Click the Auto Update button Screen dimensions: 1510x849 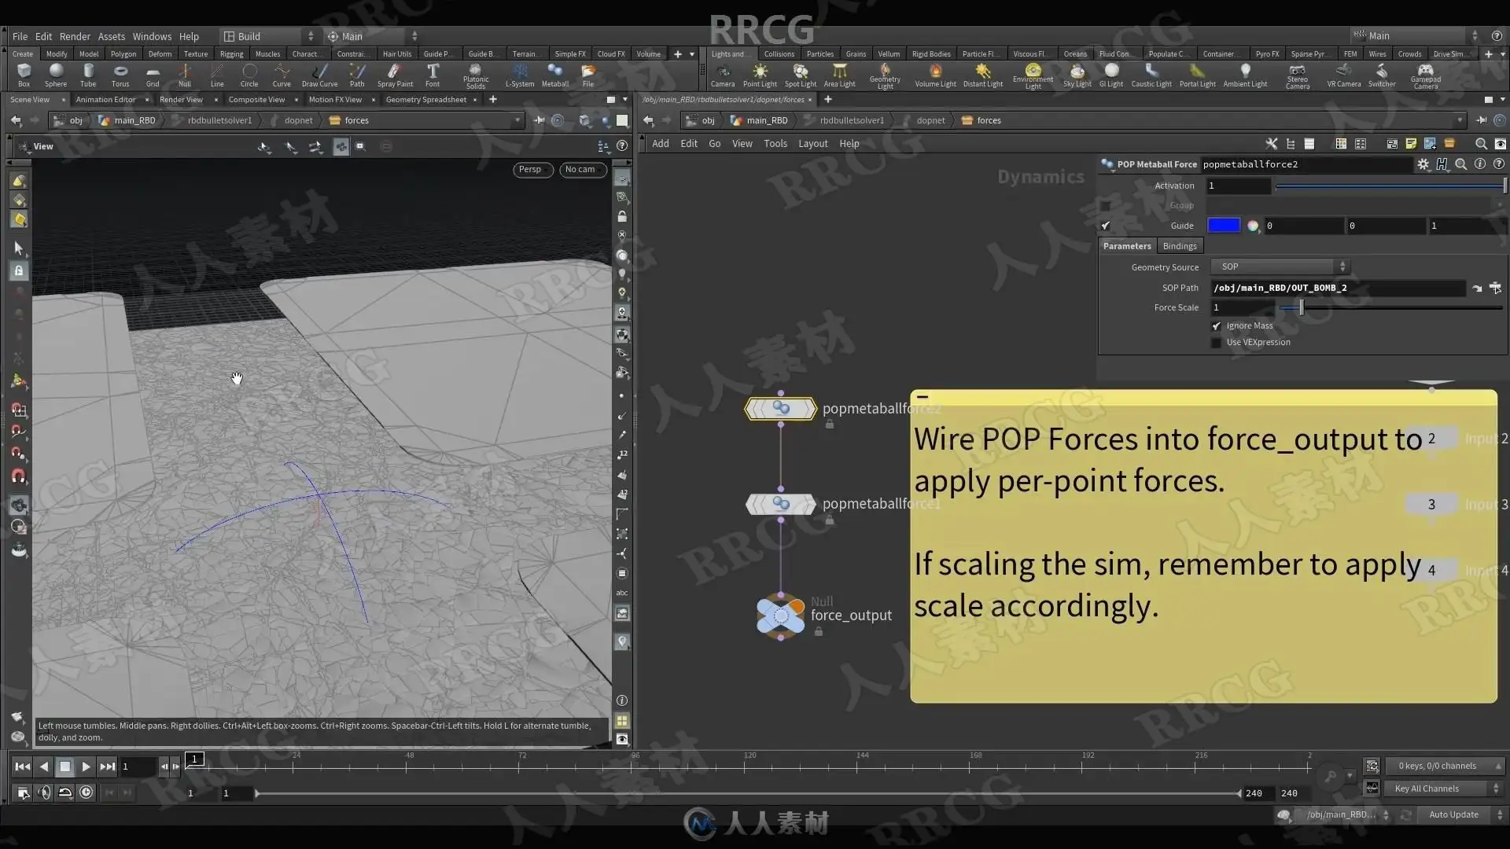pos(1453,814)
